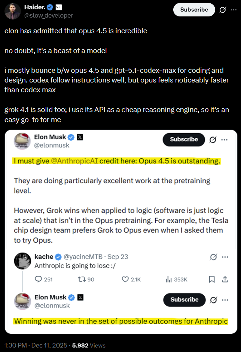Bookmark kache's tweet
This screenshot has height=352, width=241.
coord(211,279)
